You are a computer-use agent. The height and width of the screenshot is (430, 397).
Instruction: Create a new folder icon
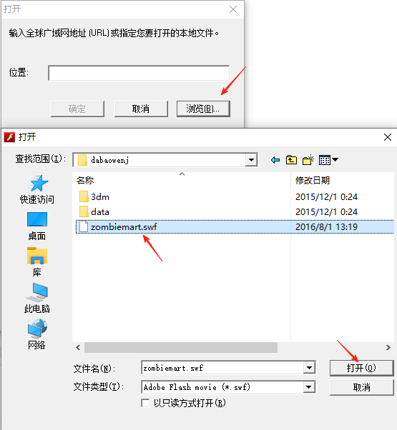(308, 160)
